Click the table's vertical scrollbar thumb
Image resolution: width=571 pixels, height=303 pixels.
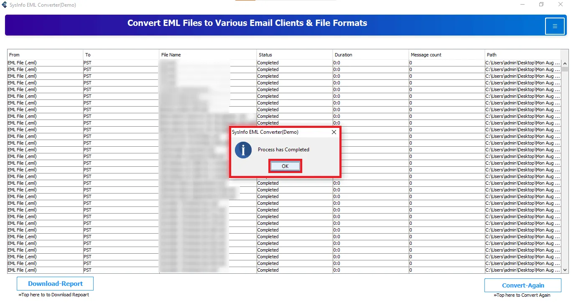(565, 69)
